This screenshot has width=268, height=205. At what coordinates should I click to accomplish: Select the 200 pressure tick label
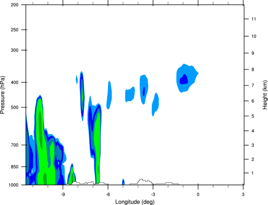click(15, 5)
